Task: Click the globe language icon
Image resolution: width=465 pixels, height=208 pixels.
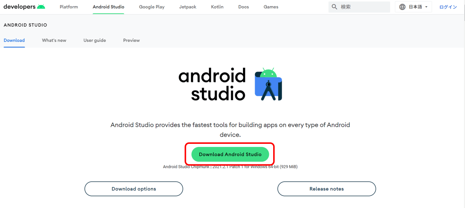Action: point(402,7)
